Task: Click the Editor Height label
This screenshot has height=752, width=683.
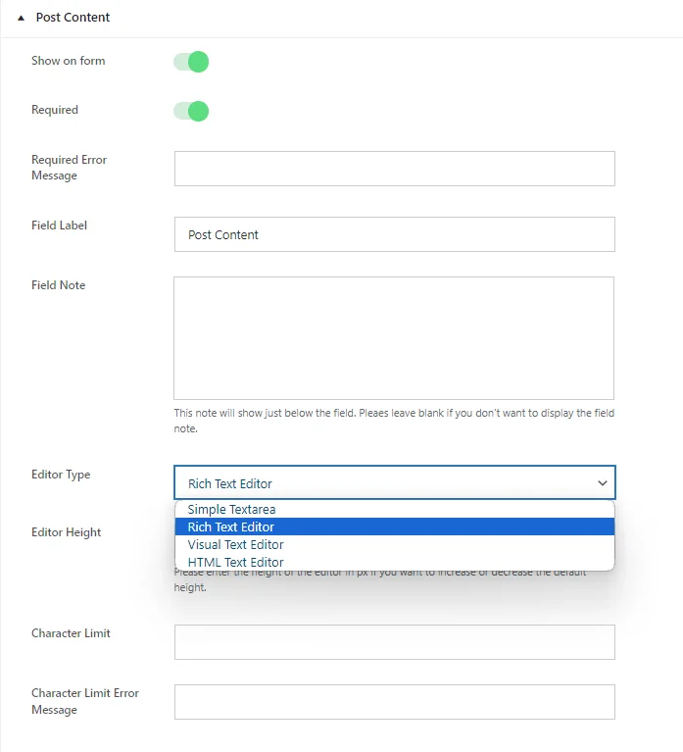Action: [66, 532]
